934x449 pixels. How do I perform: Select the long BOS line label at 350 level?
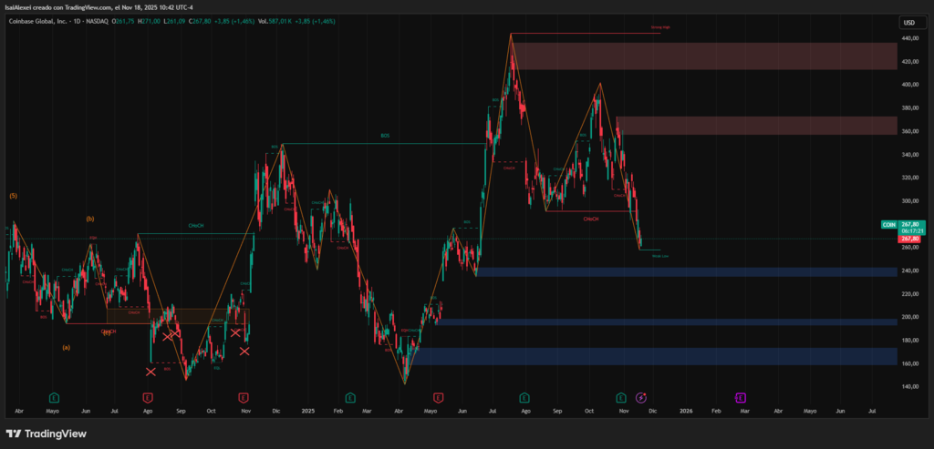(384, 135)
